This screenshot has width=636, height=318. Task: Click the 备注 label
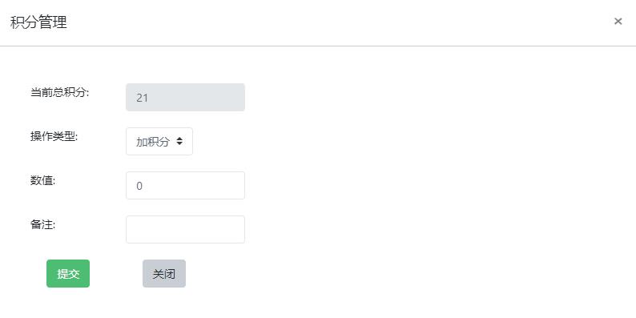click(43, 225)
